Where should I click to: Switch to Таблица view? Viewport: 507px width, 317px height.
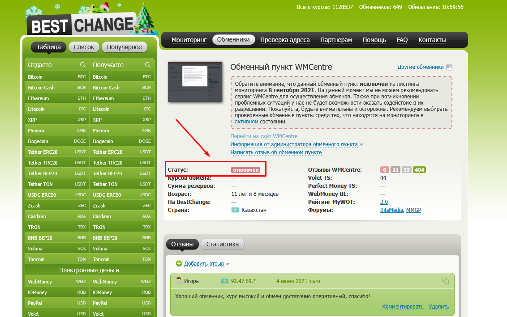(48, 47)
